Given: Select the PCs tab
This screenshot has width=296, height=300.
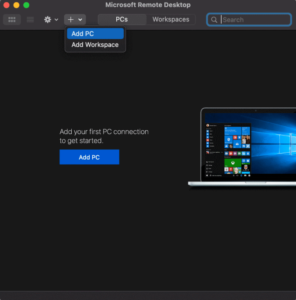Looking at the screenshot, I should (122, 20).
